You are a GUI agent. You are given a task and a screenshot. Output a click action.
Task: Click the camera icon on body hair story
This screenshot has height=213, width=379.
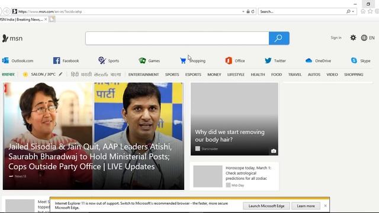click(x=274, y=151)
